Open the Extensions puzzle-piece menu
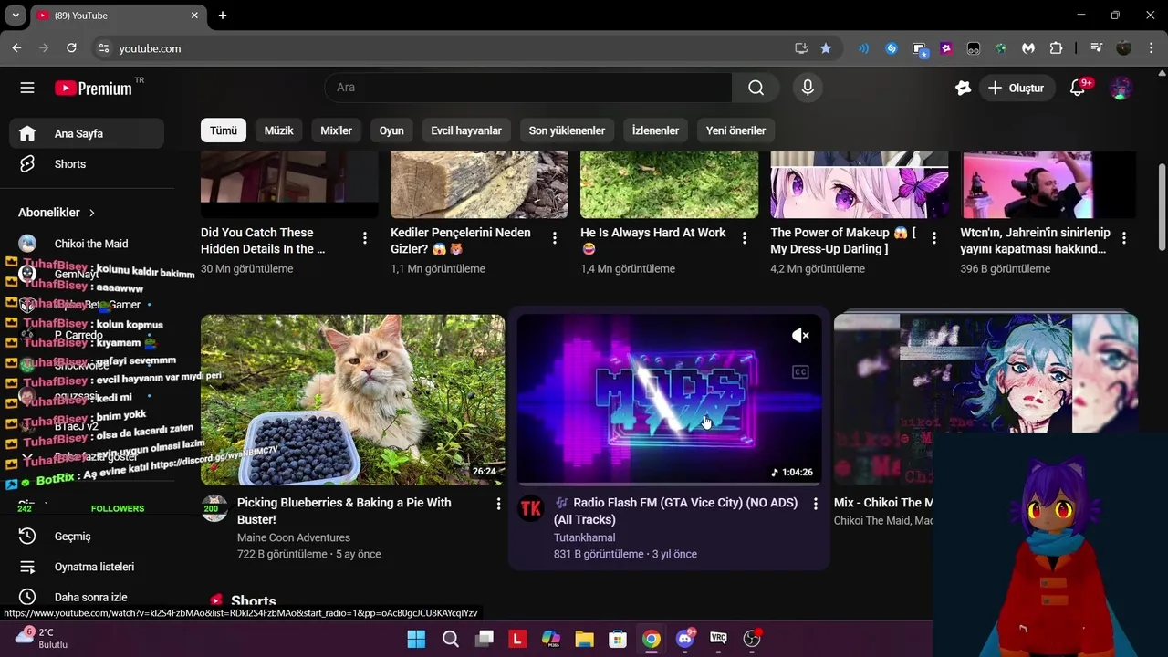 [x=1056, y=48]
